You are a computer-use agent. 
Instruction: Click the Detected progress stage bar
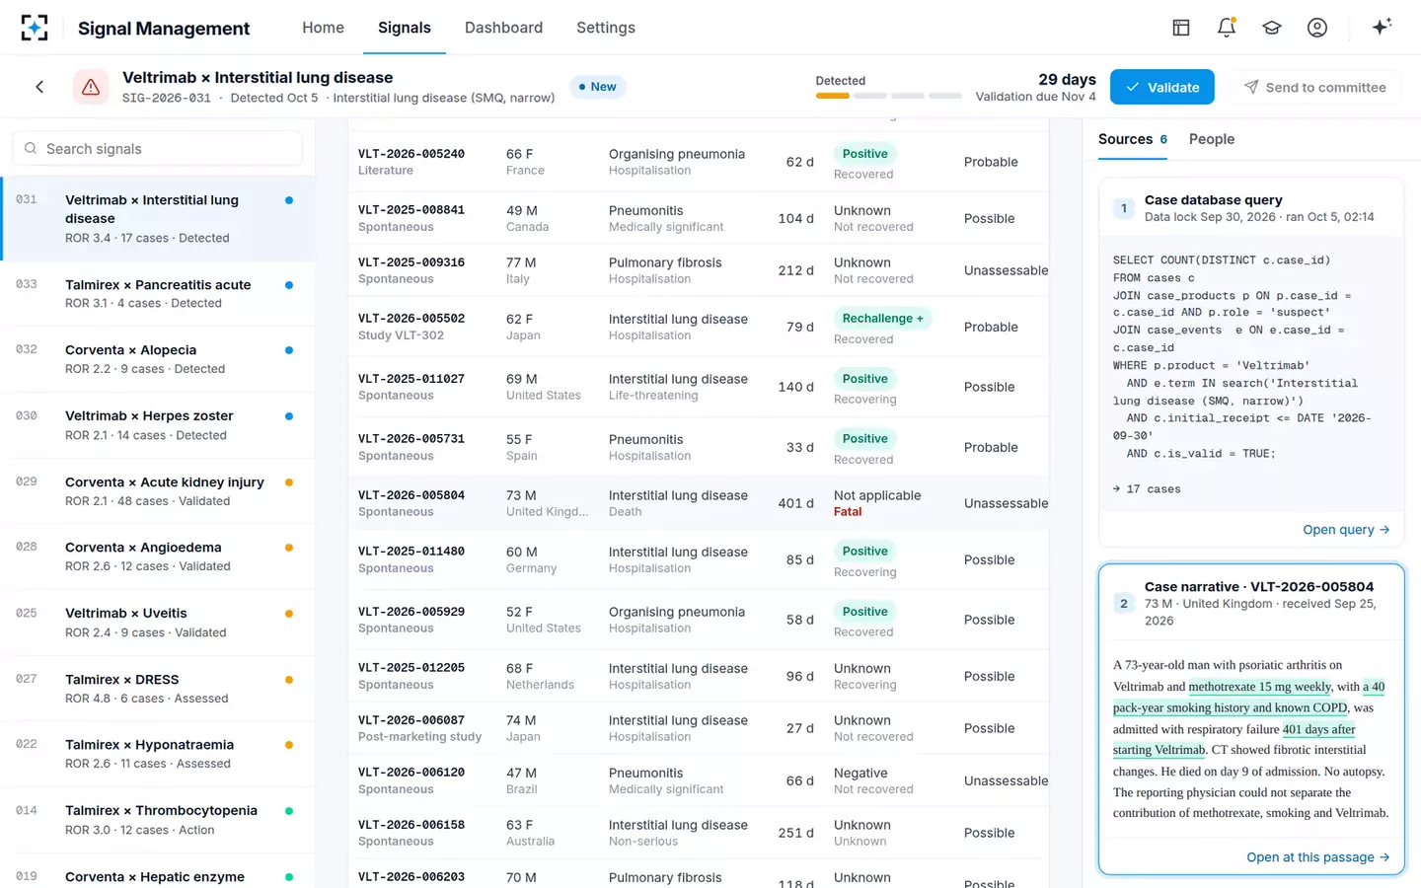point(832,96)
